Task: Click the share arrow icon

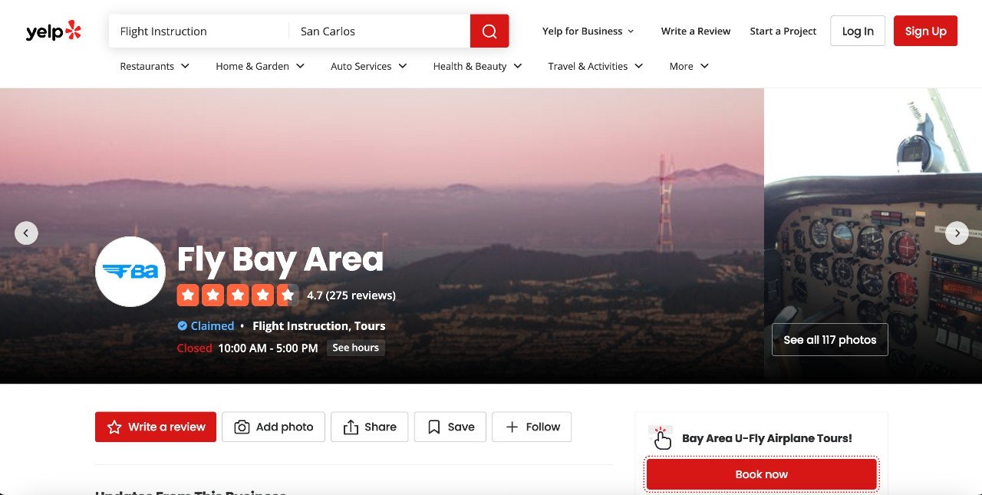Action: point(351,427)
